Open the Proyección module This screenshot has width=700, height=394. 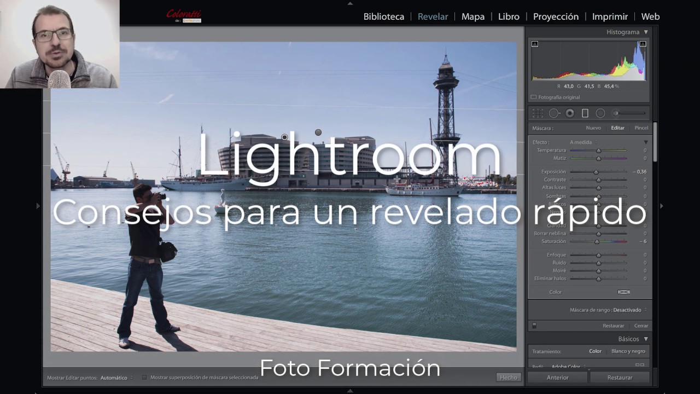click(x=556, y=16)
